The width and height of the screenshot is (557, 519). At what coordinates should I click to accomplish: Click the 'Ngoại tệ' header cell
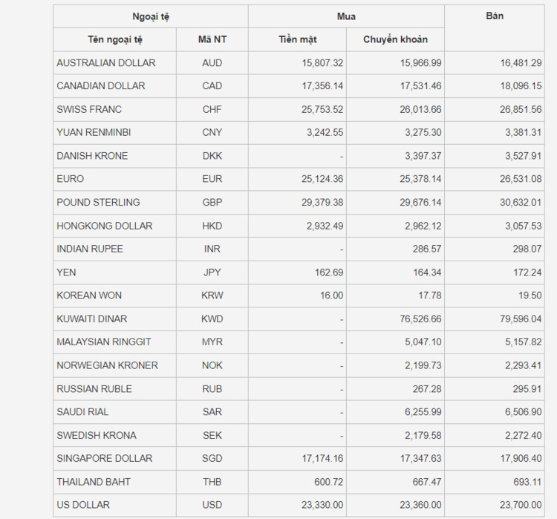click(x=151, y=16)
